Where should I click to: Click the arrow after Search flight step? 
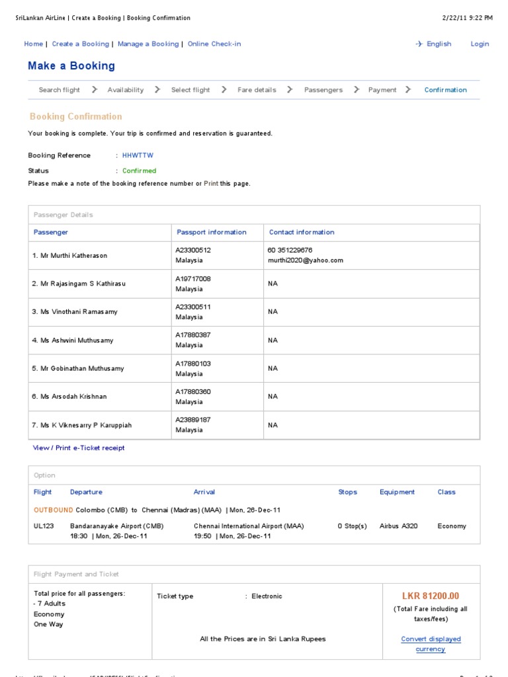[x=95, y=89]
